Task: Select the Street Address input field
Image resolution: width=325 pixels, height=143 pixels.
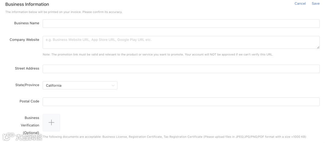Action: click(x=181, y=69)
